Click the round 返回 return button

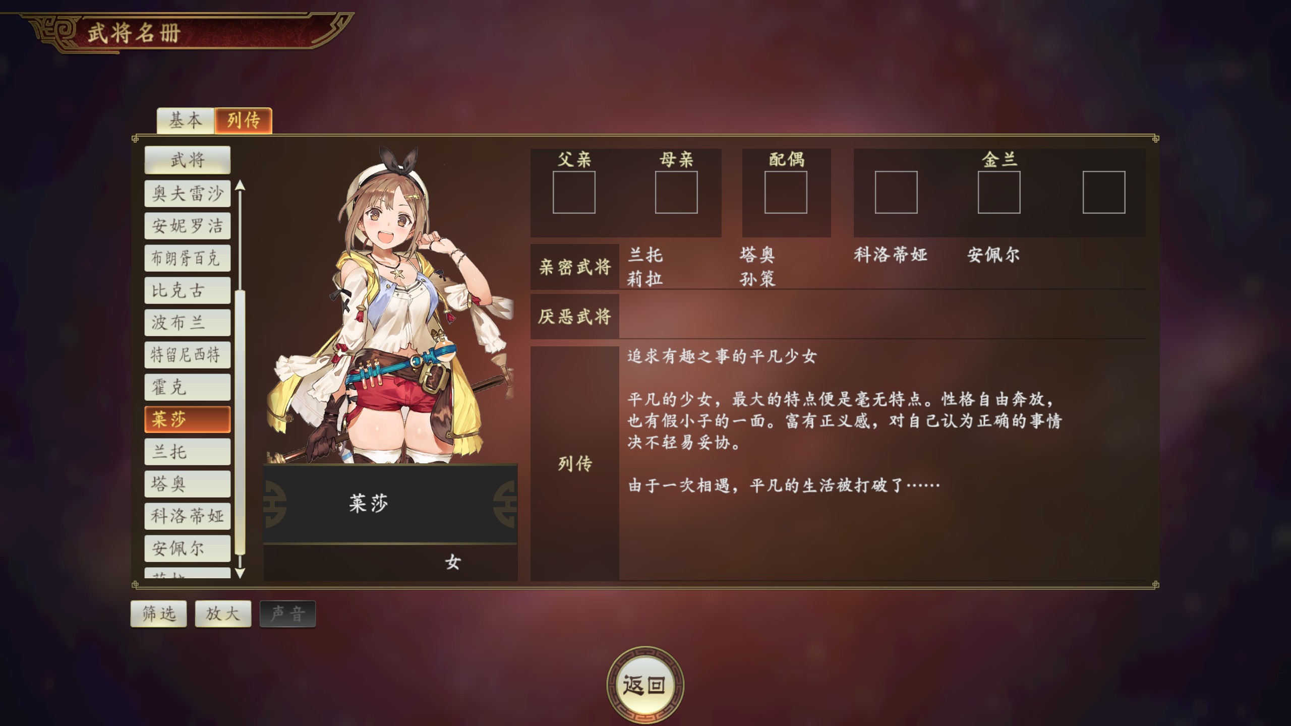tap(645, 685)
